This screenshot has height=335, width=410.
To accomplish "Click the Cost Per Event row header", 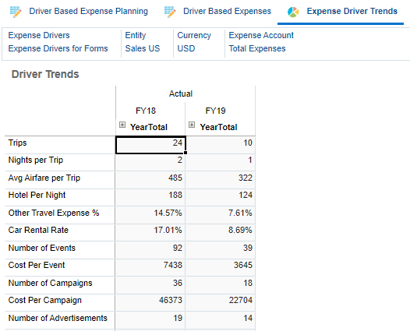I will (60, 267).
